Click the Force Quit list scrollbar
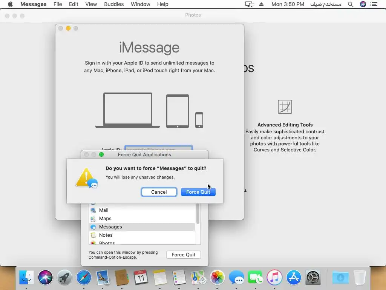 pos(198,214)
